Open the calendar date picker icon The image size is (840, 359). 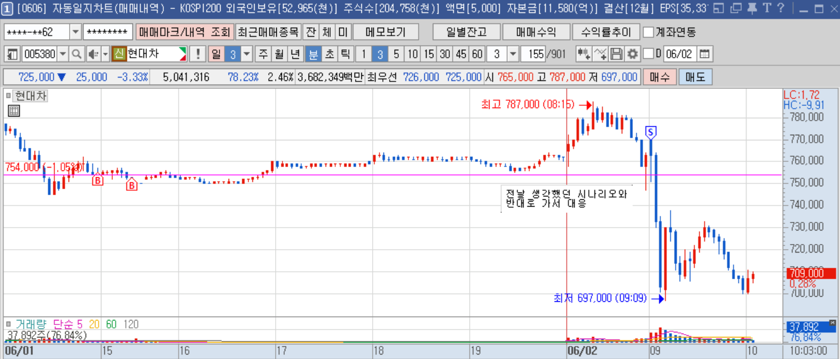click(x=704, y=54)
